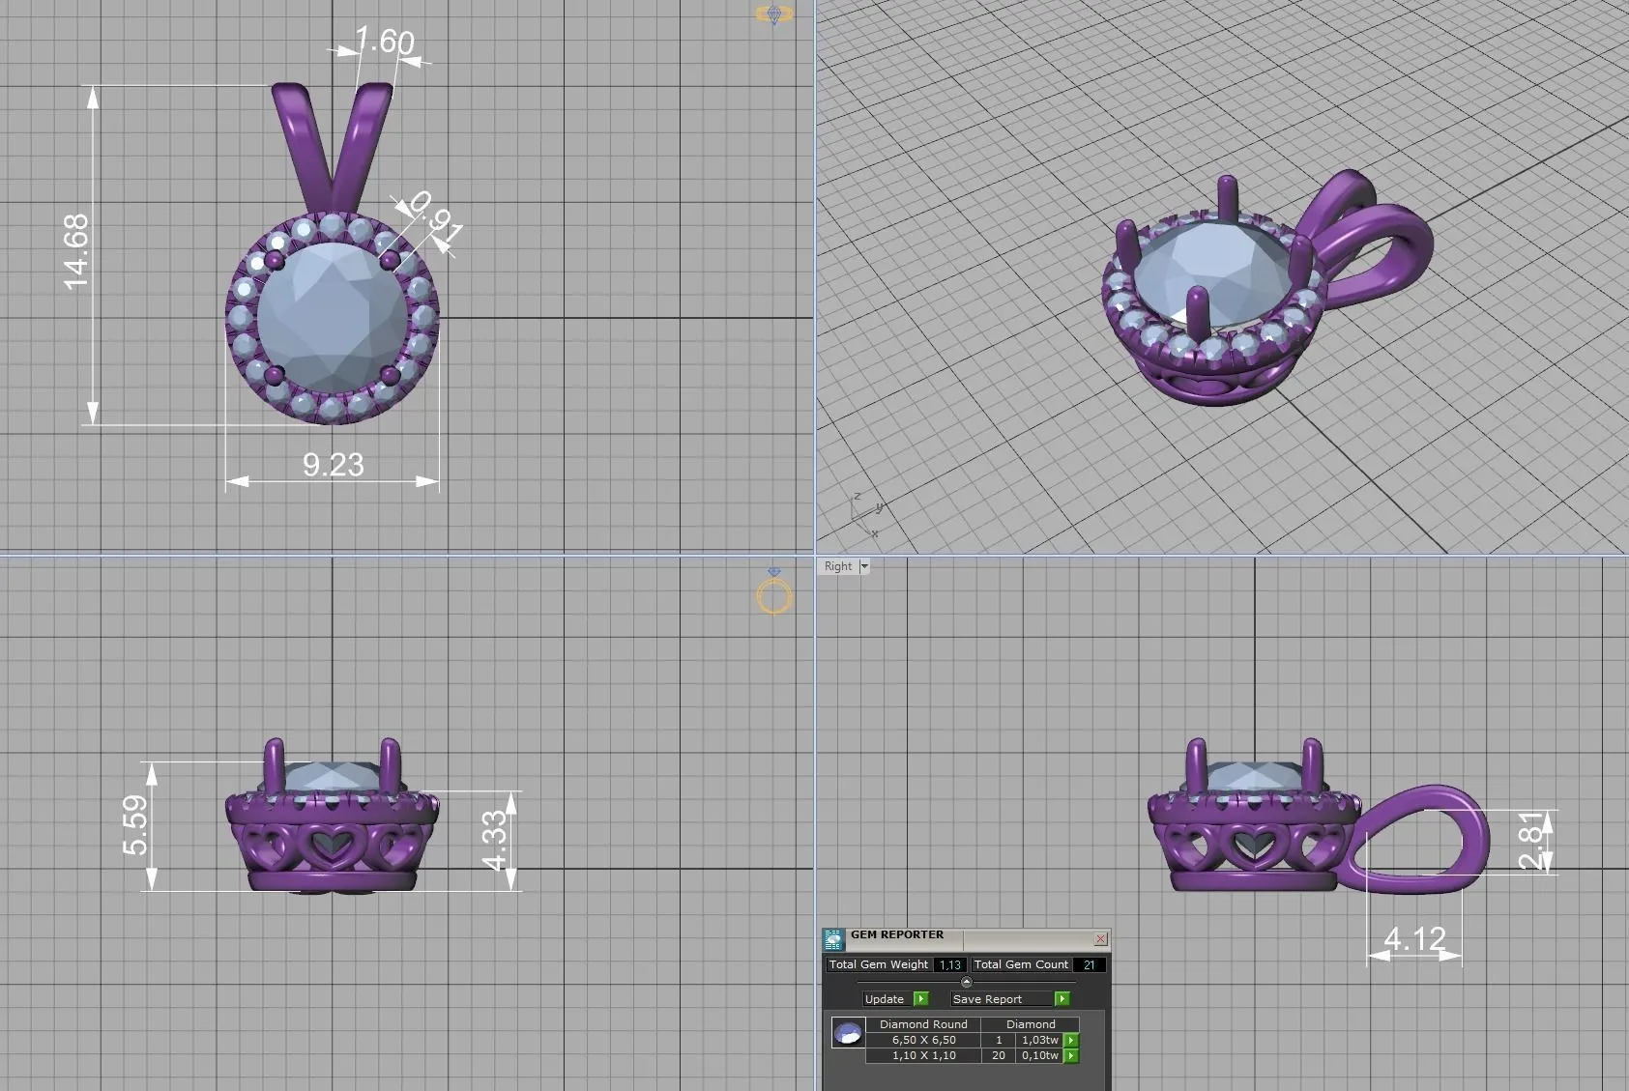The image size is (1629, 1091).
Task: Click the 9.23 width dimension label
Action: (x=334, y=465)
